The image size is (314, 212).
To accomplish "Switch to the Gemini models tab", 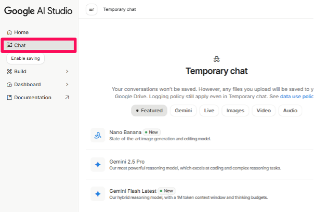I will tap(184, 111).
